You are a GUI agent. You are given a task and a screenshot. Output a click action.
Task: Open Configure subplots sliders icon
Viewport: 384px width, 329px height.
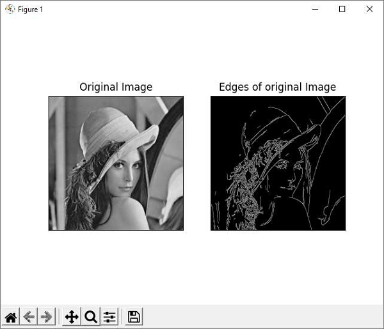coord(109,317)
